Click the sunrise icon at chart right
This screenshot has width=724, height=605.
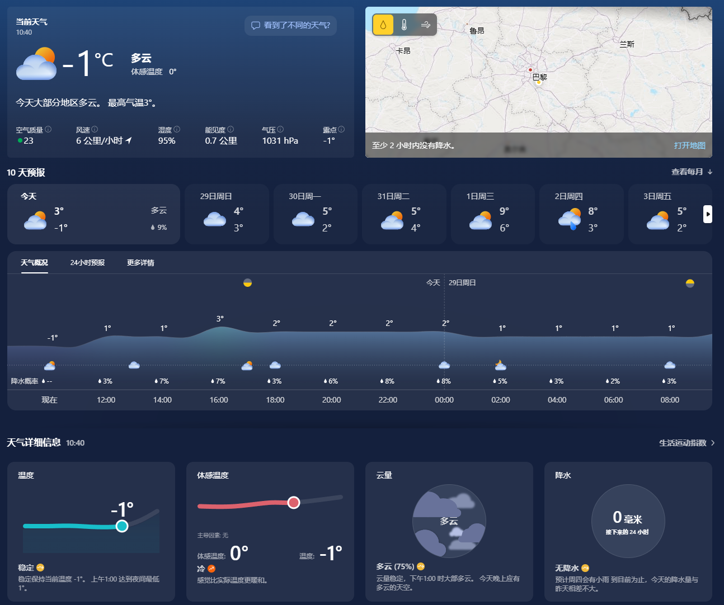coord(690,283)
